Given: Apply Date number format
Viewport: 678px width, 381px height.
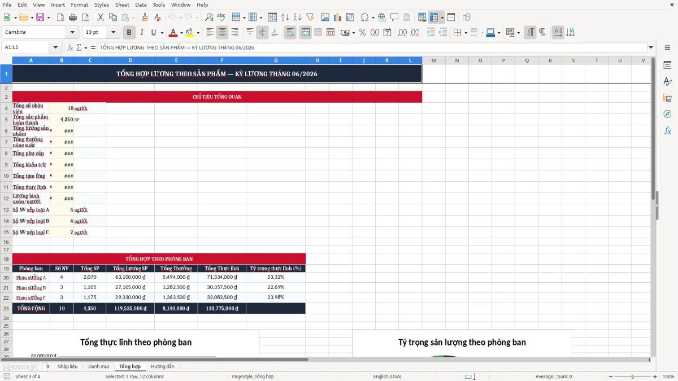Looking at the screenshot, I should pos(387,33).
